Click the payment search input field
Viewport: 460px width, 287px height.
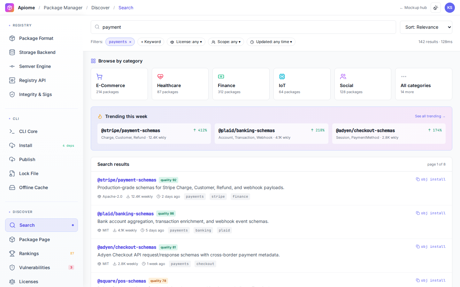[x=243, y=27]
